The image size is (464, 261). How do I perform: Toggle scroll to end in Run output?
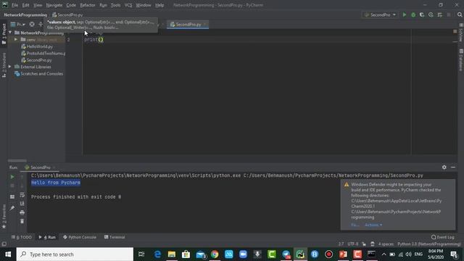click(22, 204)
